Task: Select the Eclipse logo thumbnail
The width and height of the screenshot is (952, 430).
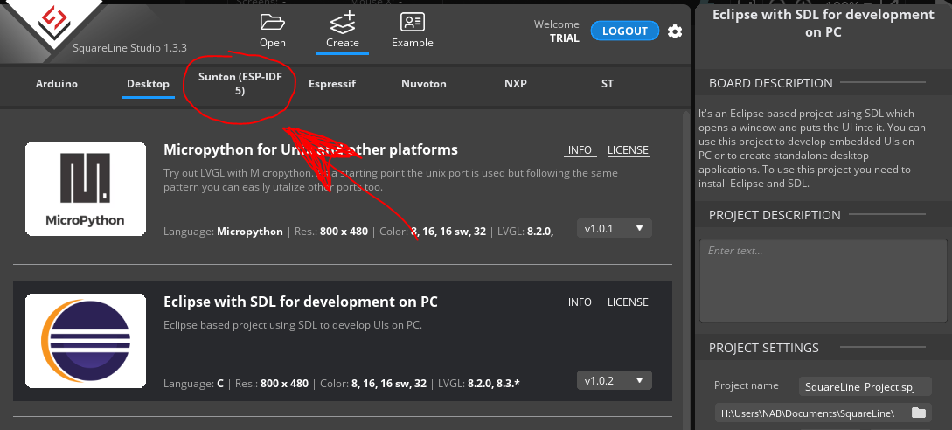Action: pos(86,341)
